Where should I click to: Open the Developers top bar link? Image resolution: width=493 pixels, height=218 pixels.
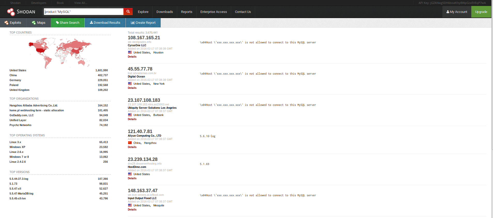click(39, 3)
